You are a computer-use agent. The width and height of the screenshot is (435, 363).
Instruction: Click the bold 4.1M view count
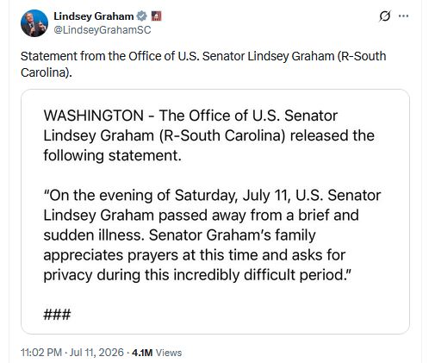(x=142, y=353)
